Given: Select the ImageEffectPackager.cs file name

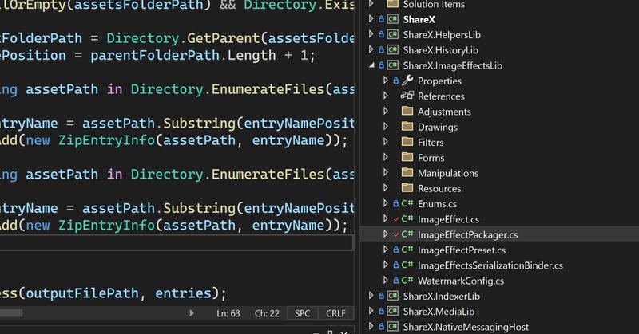Looking at the screenshot, I should click(467, 234).
